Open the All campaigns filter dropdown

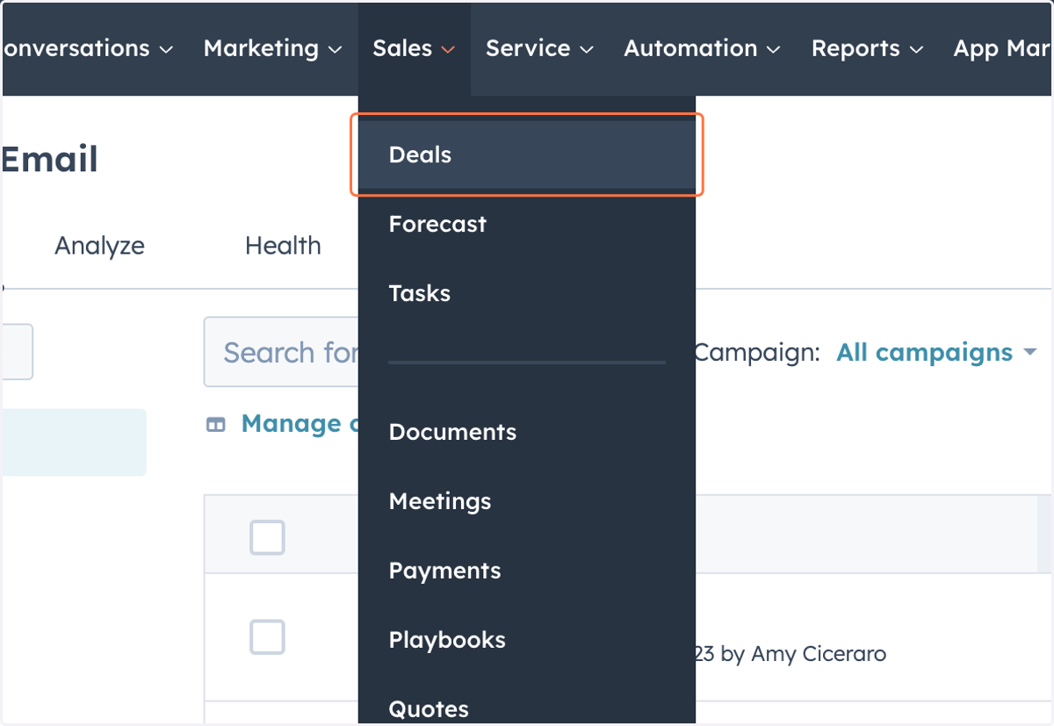tap(936, 353)
